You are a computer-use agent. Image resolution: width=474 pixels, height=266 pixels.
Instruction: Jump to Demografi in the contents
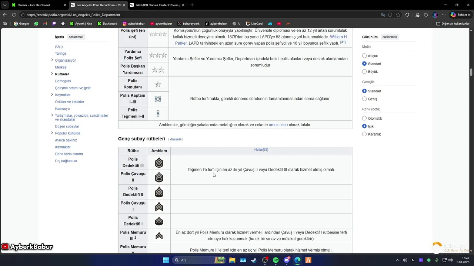point(63,81)
